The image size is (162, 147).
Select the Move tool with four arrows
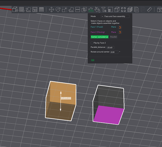point(52,9)
